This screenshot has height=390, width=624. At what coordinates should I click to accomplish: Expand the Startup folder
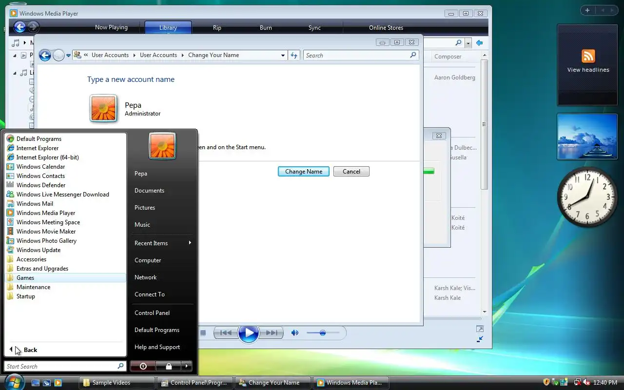[65, 296]
